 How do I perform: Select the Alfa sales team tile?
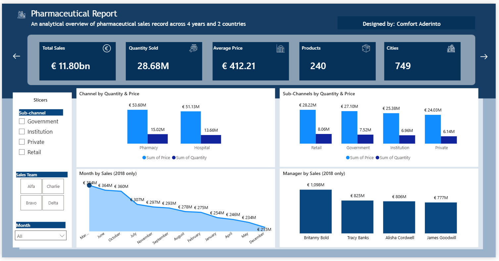point(31,186)
